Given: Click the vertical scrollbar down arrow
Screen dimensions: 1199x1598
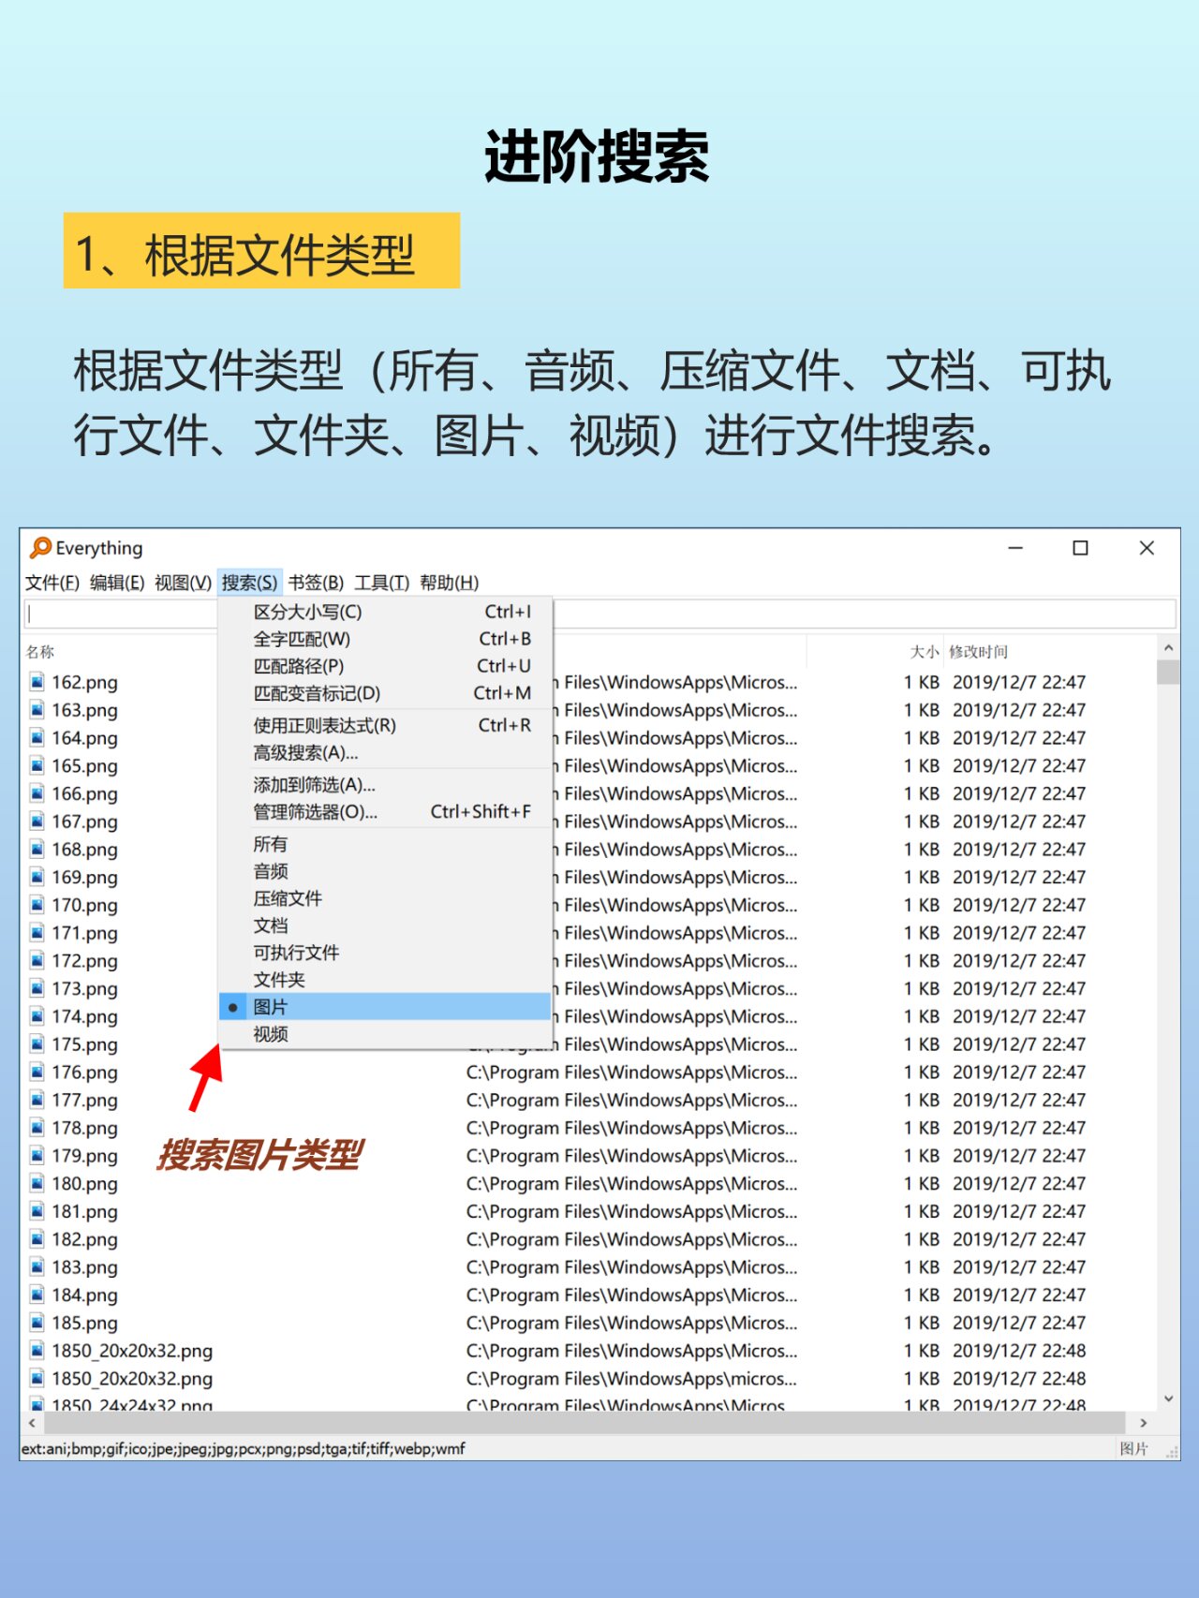Looking at the screenshot, I should (x=1168, y=1398).
